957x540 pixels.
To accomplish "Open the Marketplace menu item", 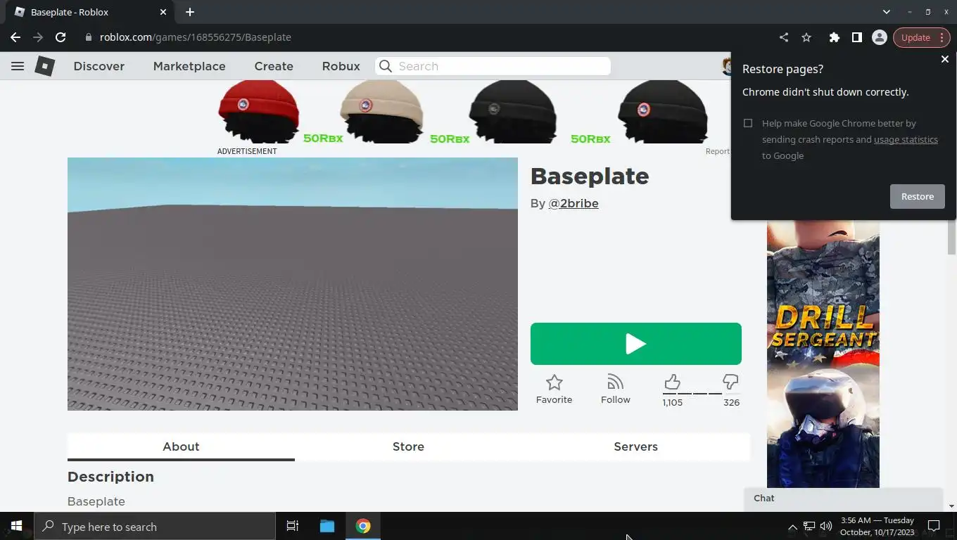I will click(189, 66).
